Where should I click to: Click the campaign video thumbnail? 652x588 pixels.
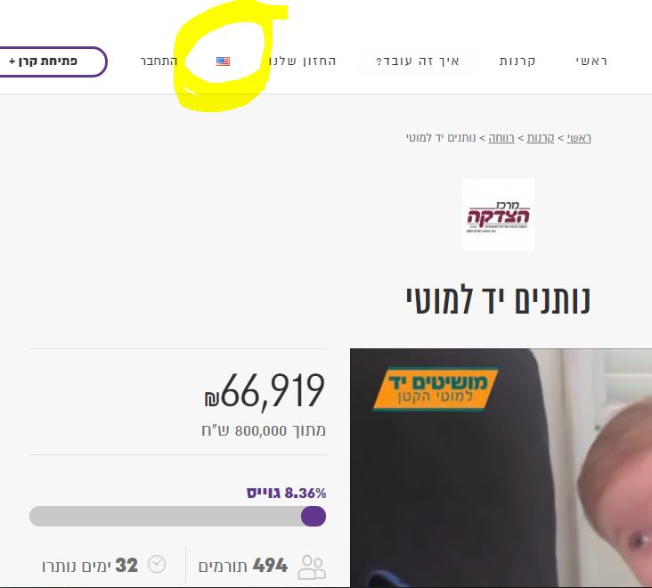[x=501, y=468]
